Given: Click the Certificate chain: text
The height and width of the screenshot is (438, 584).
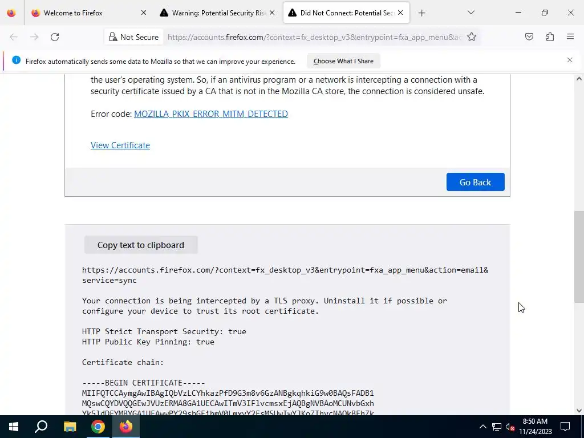Looking at the screenshot, I should [x=123, y=362].
